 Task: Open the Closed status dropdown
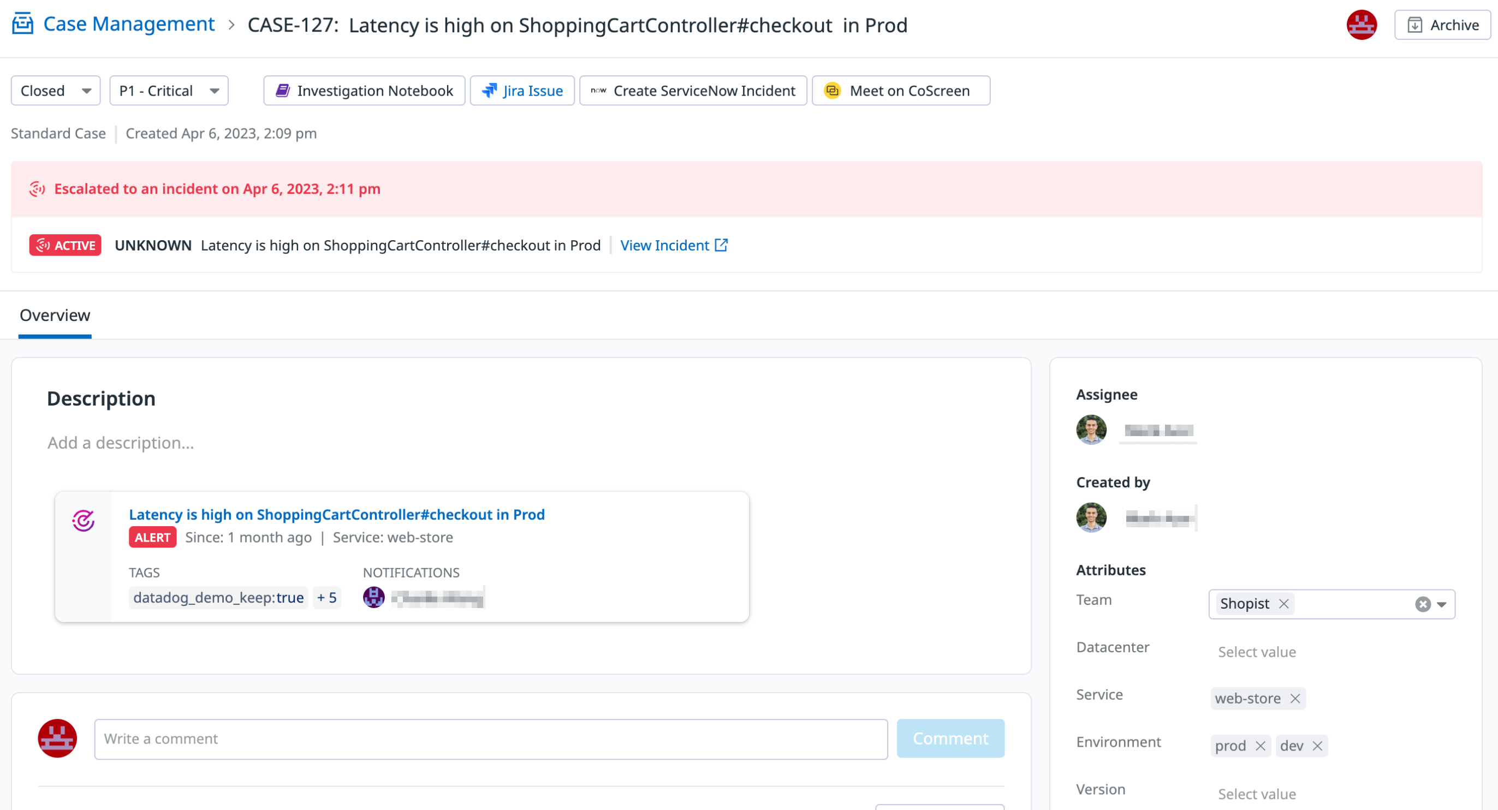(x=55, y=91)
